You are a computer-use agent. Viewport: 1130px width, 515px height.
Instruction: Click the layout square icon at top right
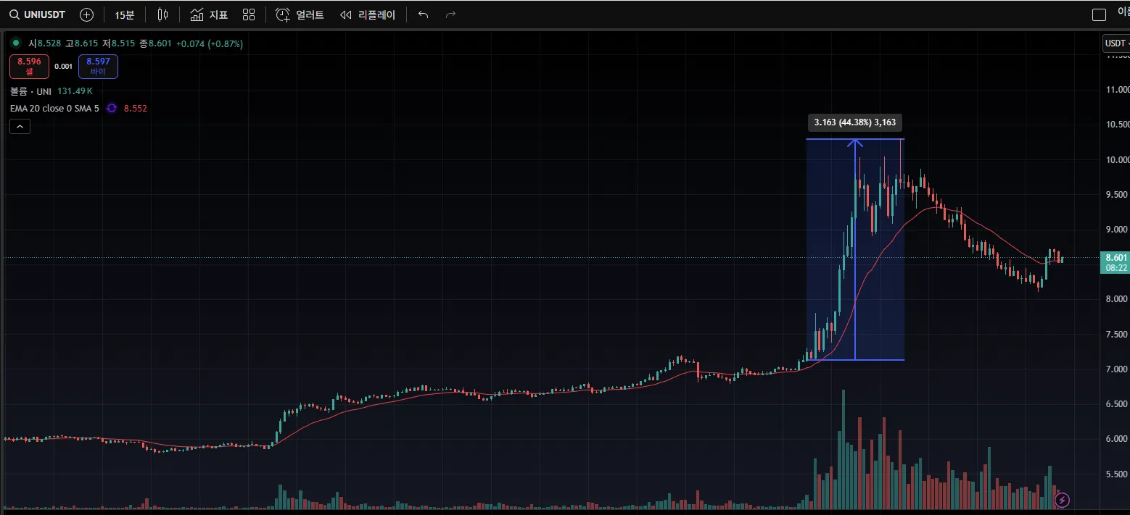click(x=1099, y=14)
